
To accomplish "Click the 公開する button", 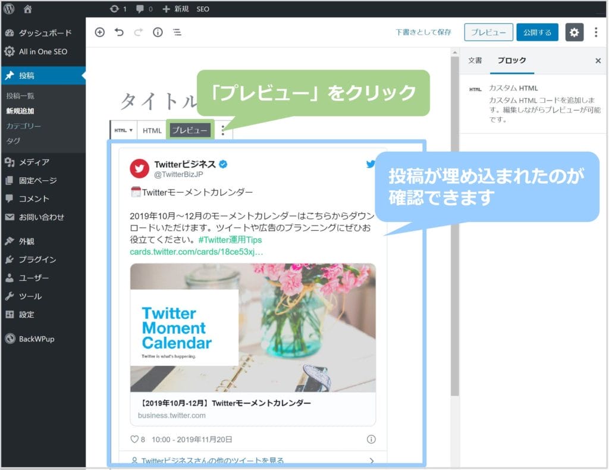I will [x=538, y=32].
